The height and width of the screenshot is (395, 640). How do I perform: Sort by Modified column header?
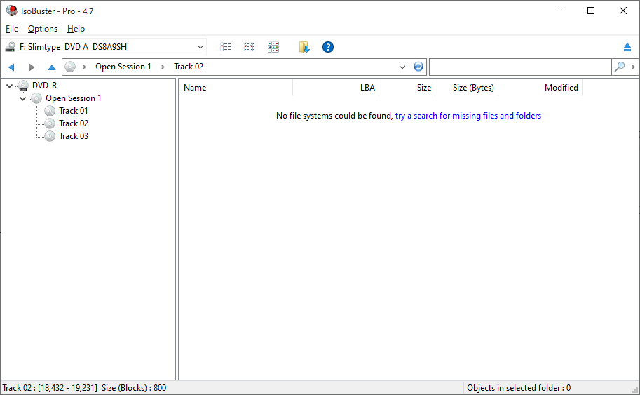click(x=540, y=88)
